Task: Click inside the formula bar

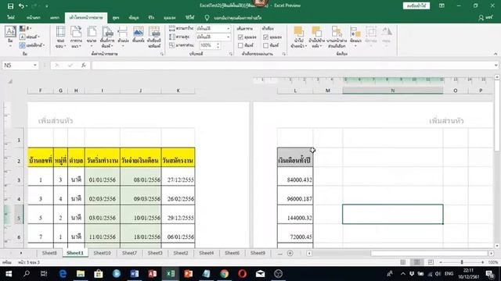Action: [x=292, y=66]
